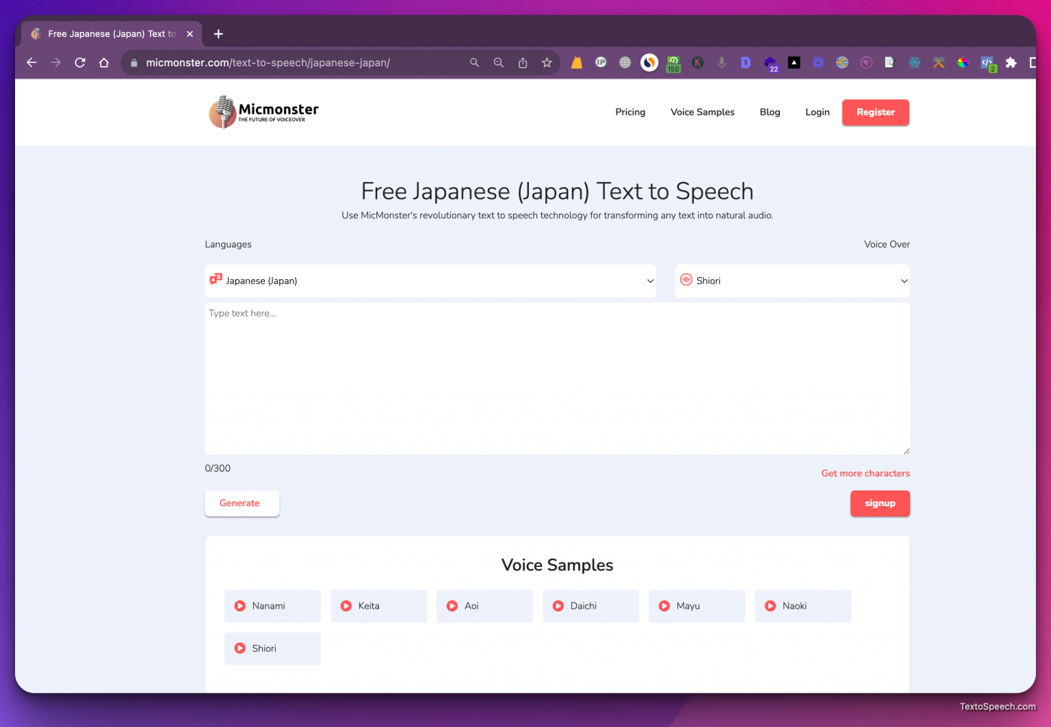Click the Register button
Viewport: 1051px width, 727px height.
pos(875,112)
